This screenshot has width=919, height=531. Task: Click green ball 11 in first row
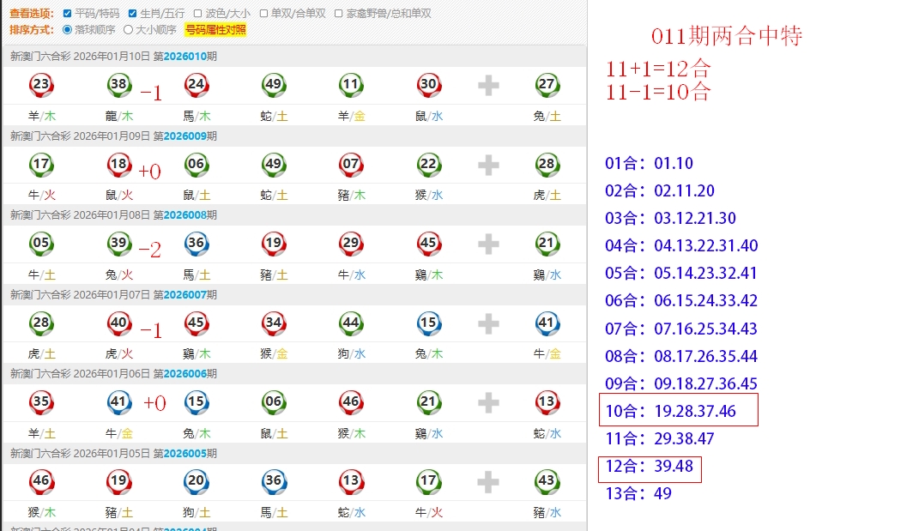tap(351, 84)
